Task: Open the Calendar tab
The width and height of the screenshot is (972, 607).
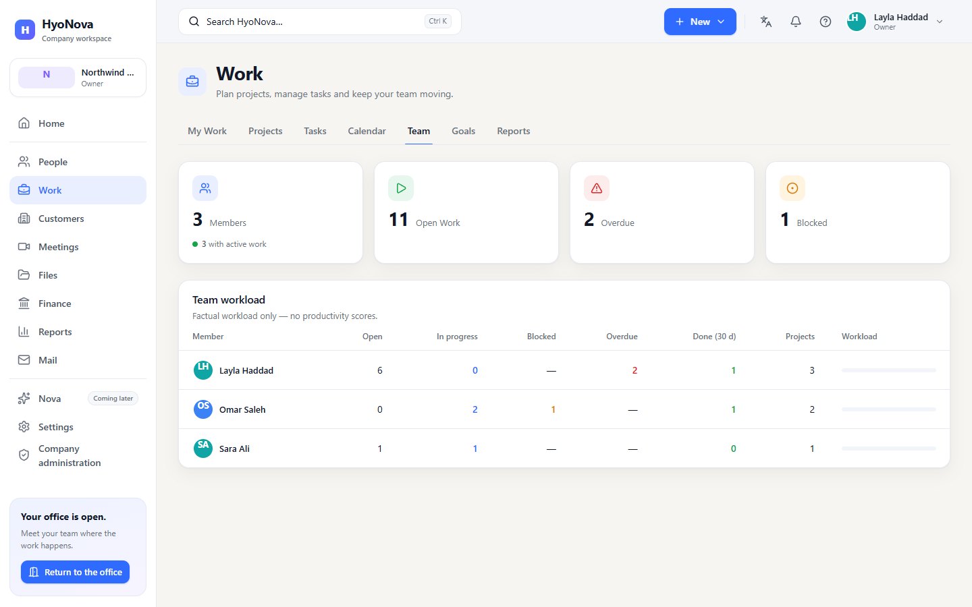Action: point(367,131)
